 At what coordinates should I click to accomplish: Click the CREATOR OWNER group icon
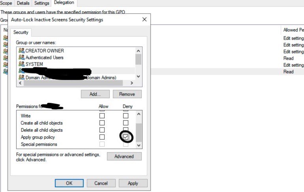(x=22, y=50)
